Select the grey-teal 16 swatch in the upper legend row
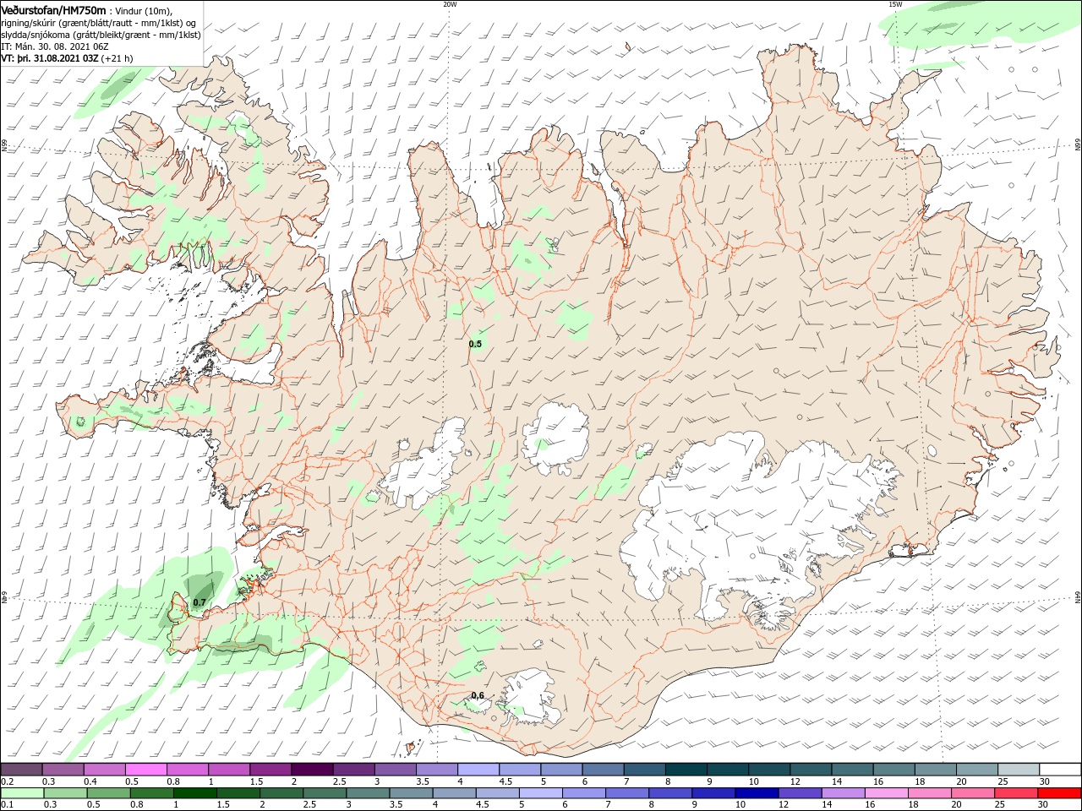 pyautogui.click(x=893, y=770)
